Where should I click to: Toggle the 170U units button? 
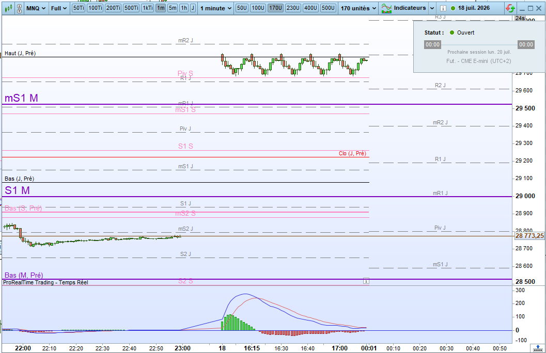[275, 8]
